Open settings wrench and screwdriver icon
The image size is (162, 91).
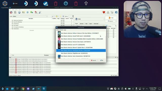(40, 12)
